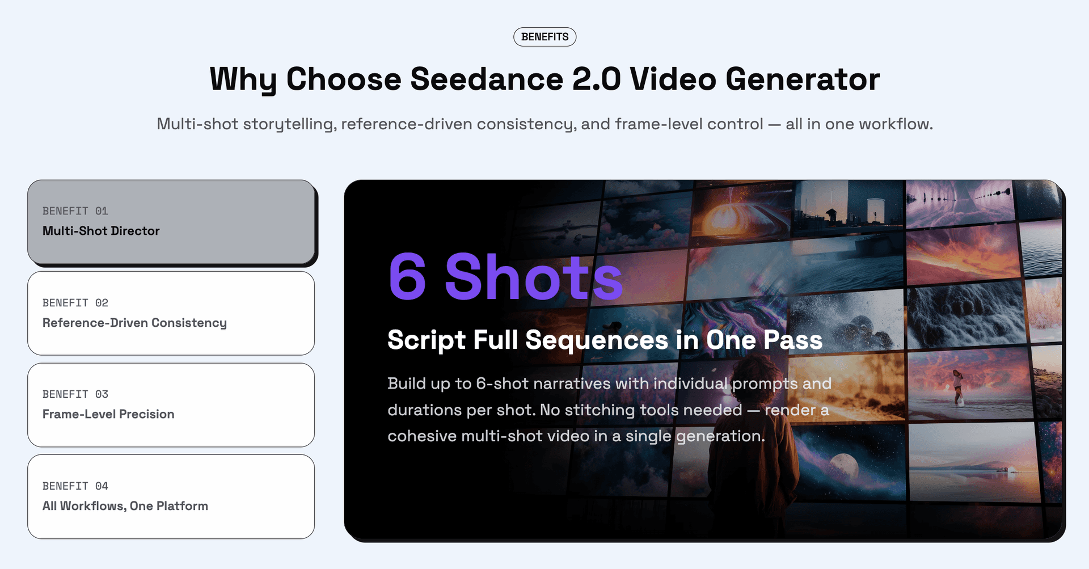Click the Why Choose Seedance 2.0 heading
The image size is (1089, 569).
click(544, 79)
